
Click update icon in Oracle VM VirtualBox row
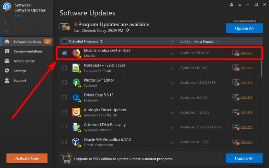[x=236, y=142]
